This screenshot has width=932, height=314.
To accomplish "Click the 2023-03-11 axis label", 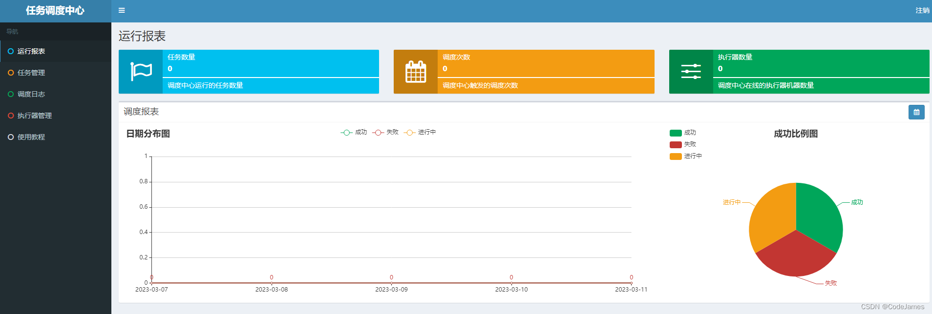I will 631,290.
